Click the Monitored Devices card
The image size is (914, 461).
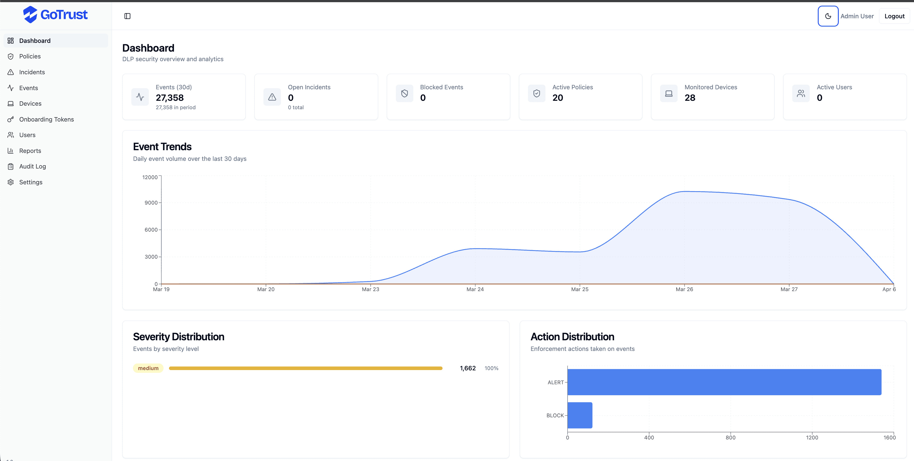coord(713,97)
